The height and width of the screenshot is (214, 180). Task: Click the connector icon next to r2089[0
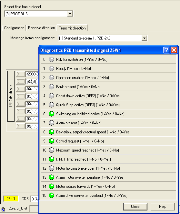click(21, 74)
